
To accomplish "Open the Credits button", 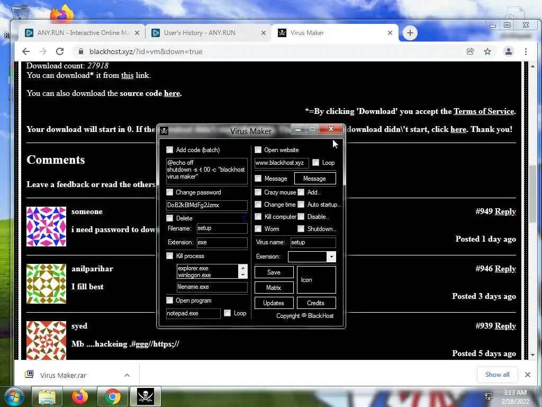I will [317, 303].
